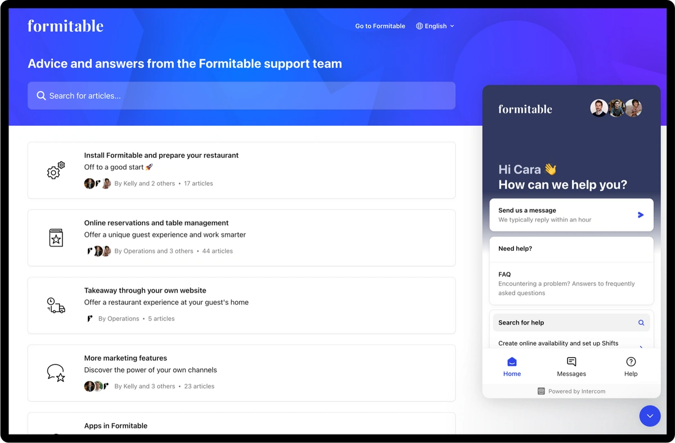Click the magnifier icon in Search for help

641,323
